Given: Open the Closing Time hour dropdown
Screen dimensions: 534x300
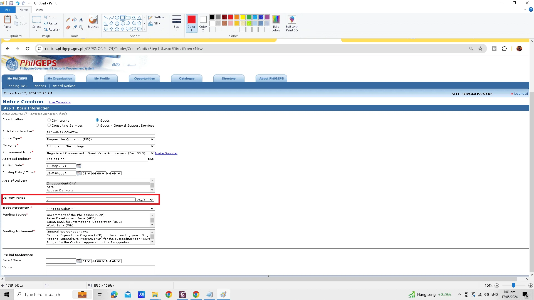Looking at the screenshot, I should [86, 173].
